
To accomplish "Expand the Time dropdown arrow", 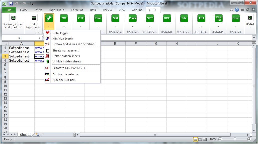I will [x=98, y=26].
